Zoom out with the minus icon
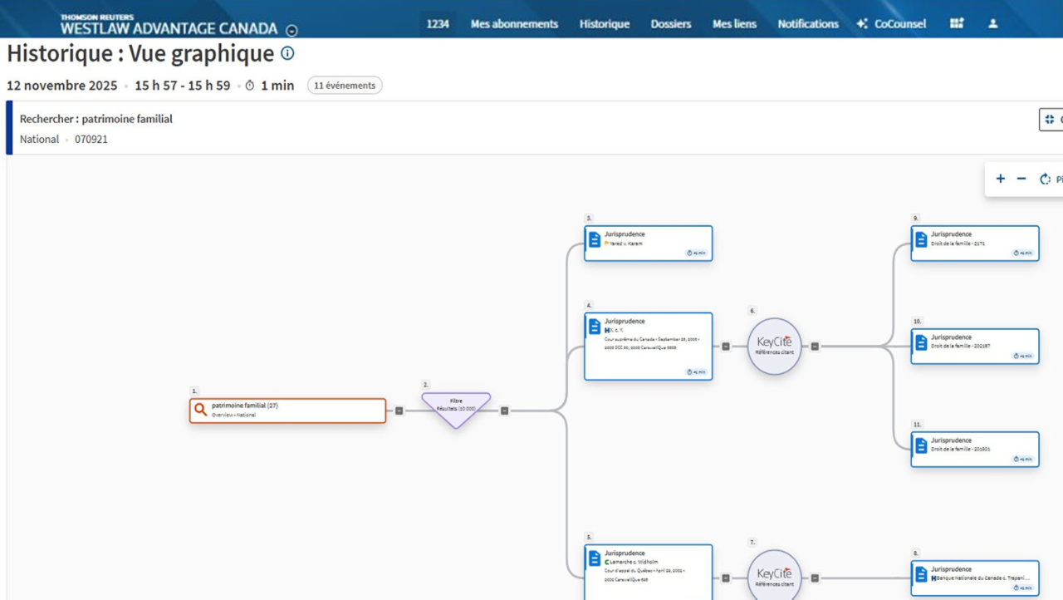This screenshot has height=600, width=1063. pos(1021,179)
